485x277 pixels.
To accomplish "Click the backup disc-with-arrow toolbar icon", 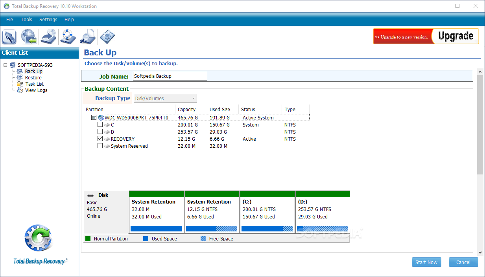I will coord(48,37).
